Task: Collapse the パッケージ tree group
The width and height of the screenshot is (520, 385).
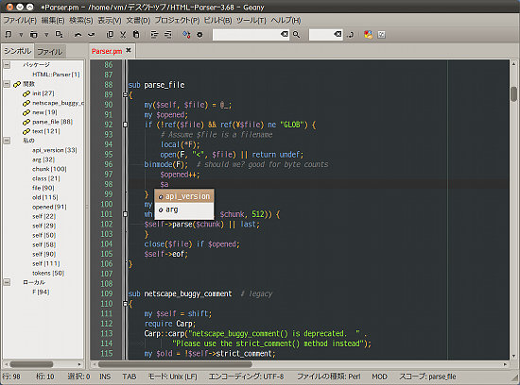Action: [x=7, y=65]
